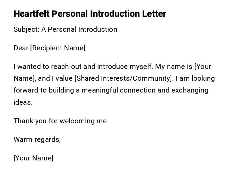
Task: Click "A Personal Introduction" subject text
Action: [x=79, y=29]
